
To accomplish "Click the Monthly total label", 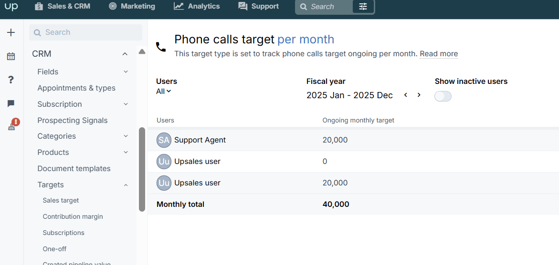I will [180, 204].
